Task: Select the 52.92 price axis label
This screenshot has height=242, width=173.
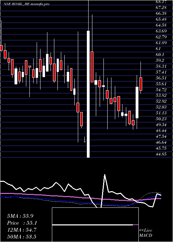Action: [161, 101]
